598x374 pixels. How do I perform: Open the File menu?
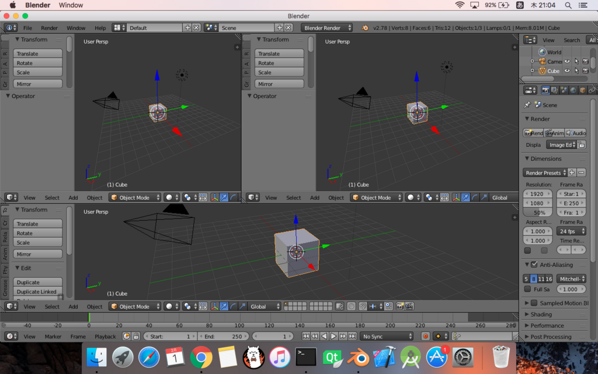27,28
